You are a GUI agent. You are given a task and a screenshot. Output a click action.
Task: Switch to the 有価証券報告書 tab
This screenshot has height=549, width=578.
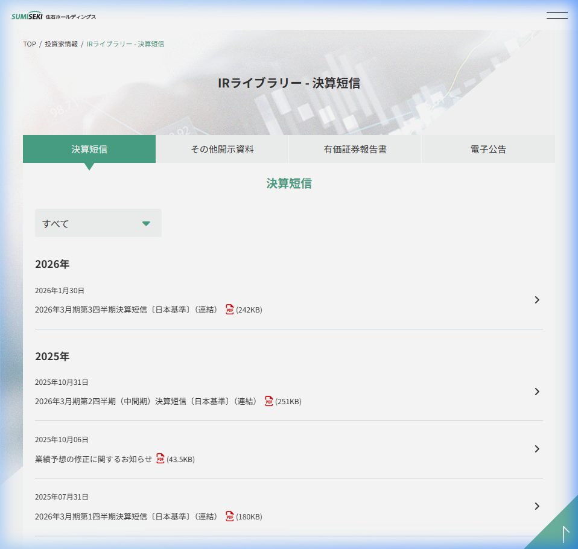(x=354, y=149)
